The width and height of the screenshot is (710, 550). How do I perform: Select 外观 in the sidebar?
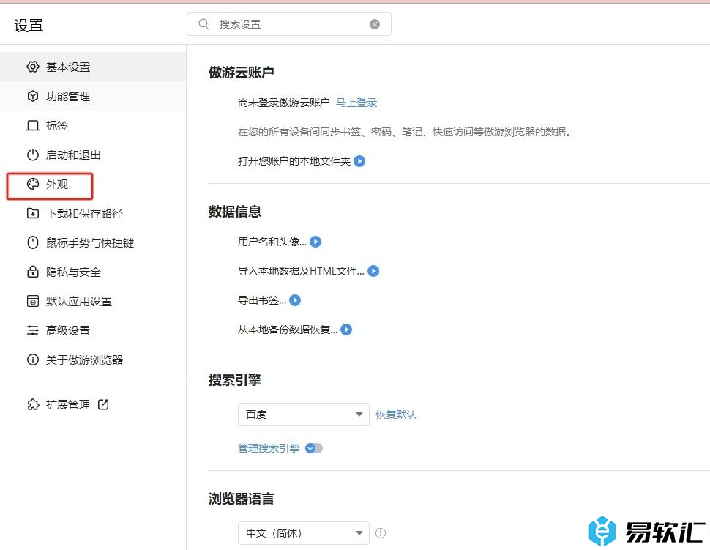[93, 184]
